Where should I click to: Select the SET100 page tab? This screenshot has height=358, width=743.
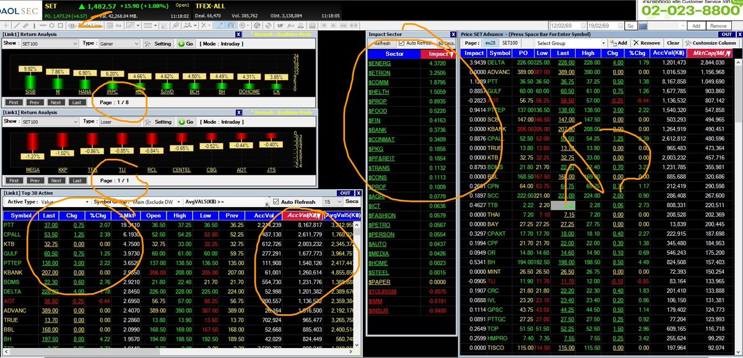click(510, 43)
